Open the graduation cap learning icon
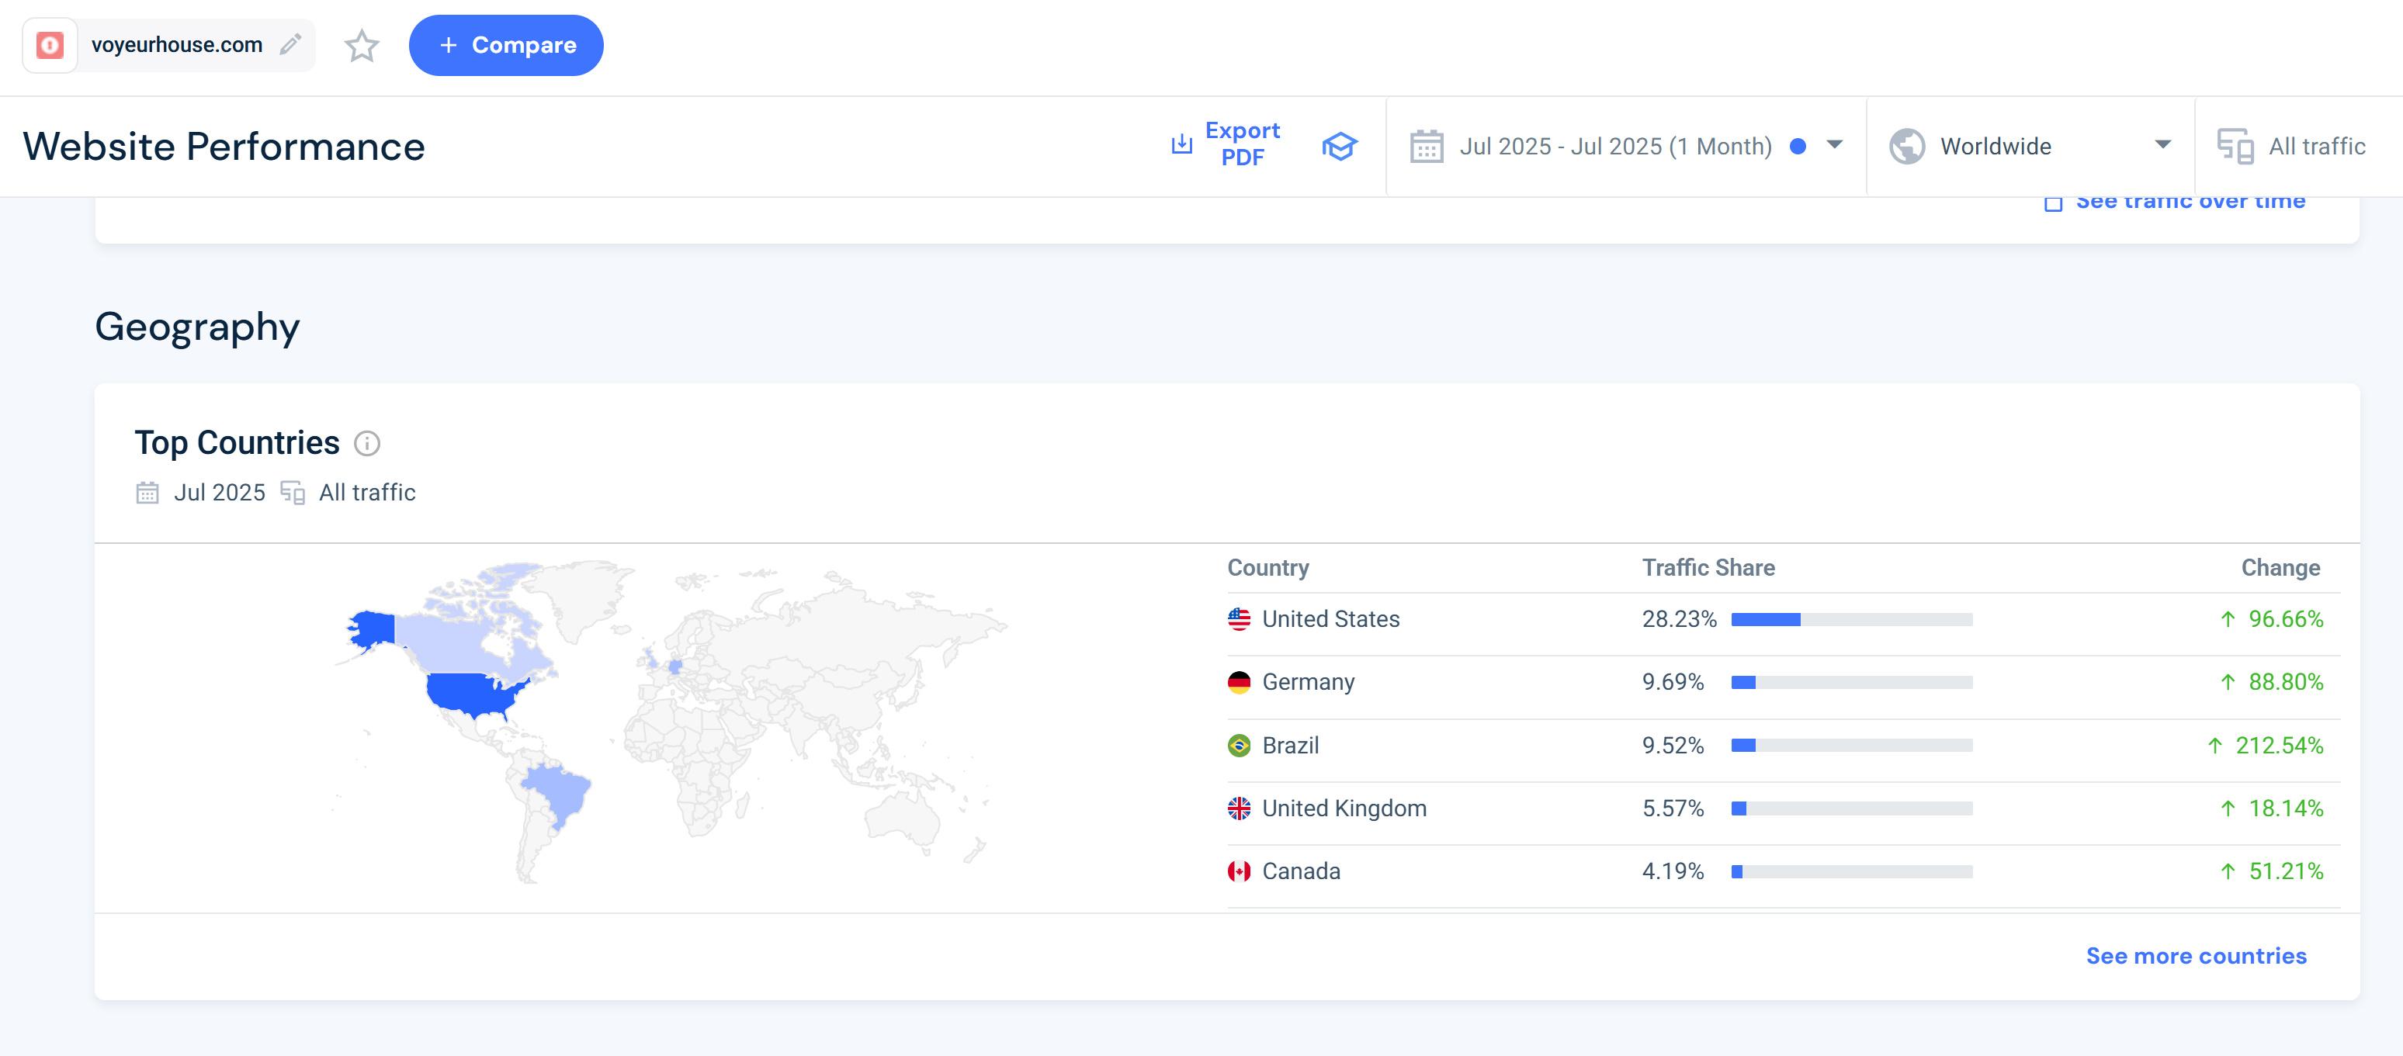Image resolution: width=2403 pixels, height=1056 pixels. pyautogui.click(x=1339, y=147)
